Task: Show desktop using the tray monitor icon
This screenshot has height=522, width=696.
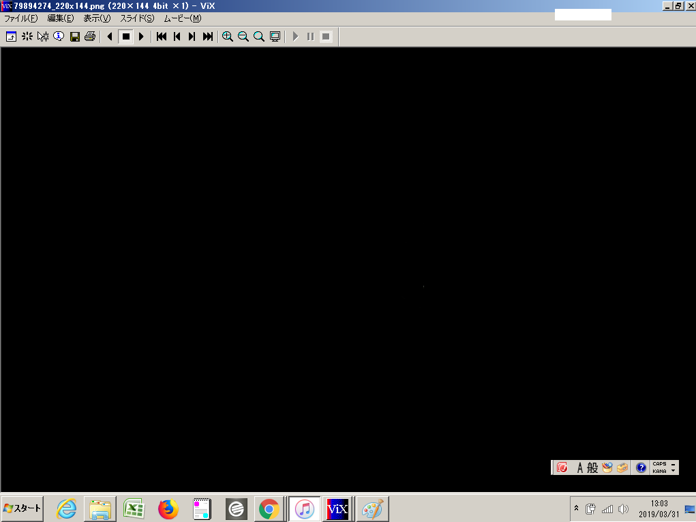Action: click(x=690, y=509)
